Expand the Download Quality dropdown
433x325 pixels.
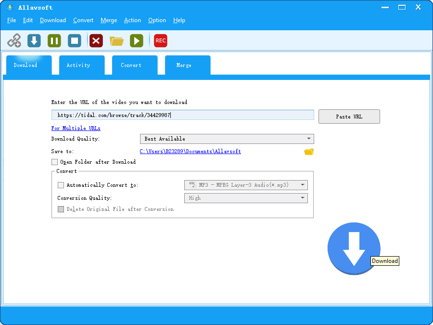pyautogui.click(x=227, y=139)
